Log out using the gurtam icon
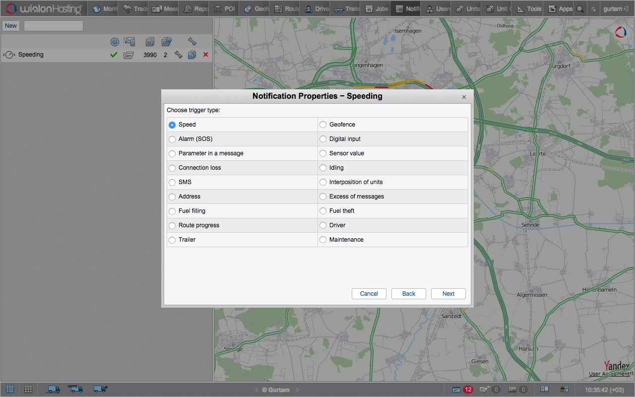 coord(626,9)
